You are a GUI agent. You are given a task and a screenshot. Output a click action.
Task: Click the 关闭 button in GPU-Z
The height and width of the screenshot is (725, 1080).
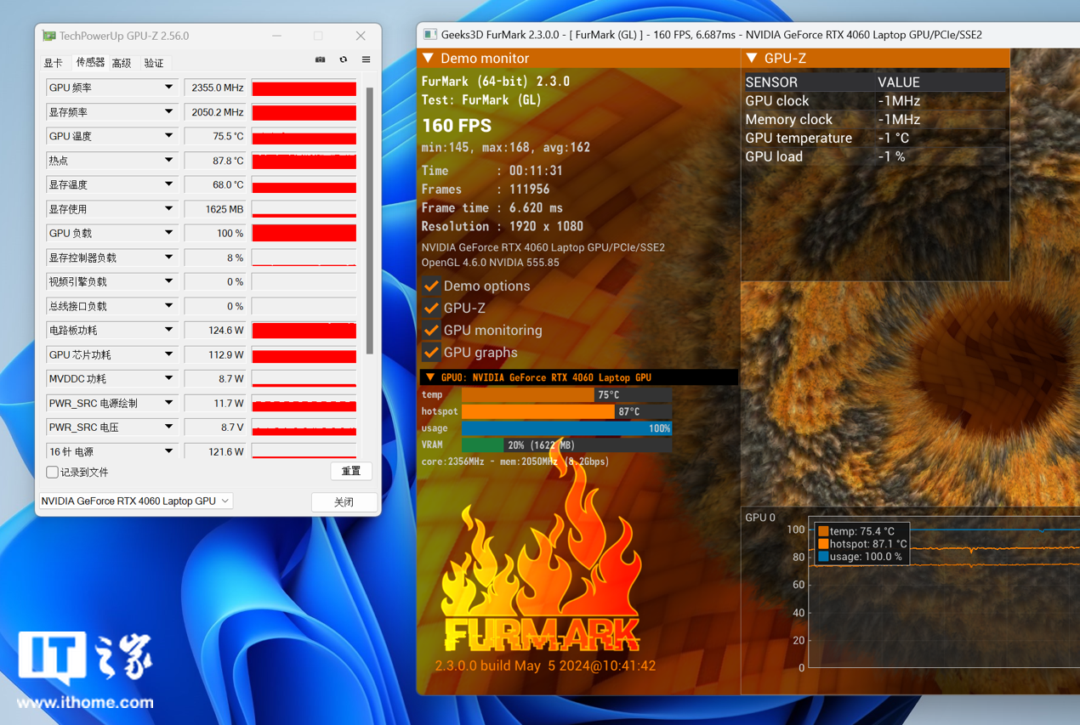tap(344, 502)
